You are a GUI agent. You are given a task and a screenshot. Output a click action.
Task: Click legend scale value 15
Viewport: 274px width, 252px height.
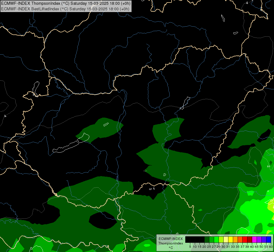click(x=200, y=247)
